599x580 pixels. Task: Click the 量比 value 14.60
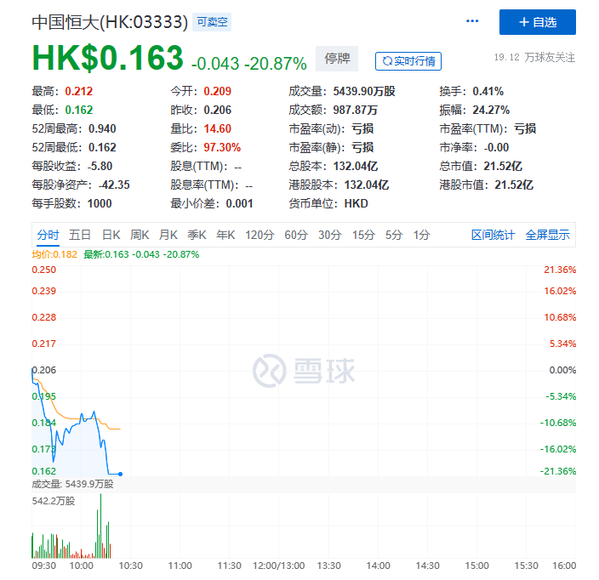(217, 128)
